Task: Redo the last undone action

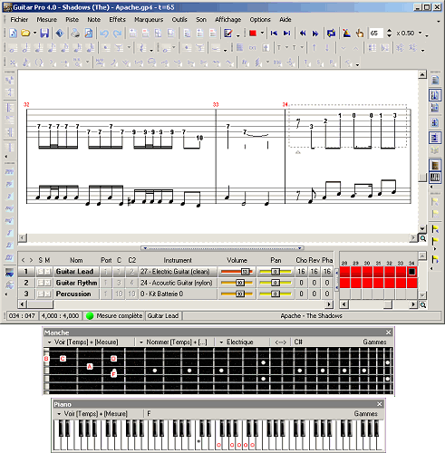Action: pyautogui.click(x=117, y=33)
